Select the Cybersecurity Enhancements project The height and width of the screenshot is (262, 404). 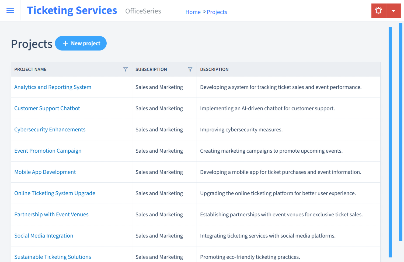50,130
